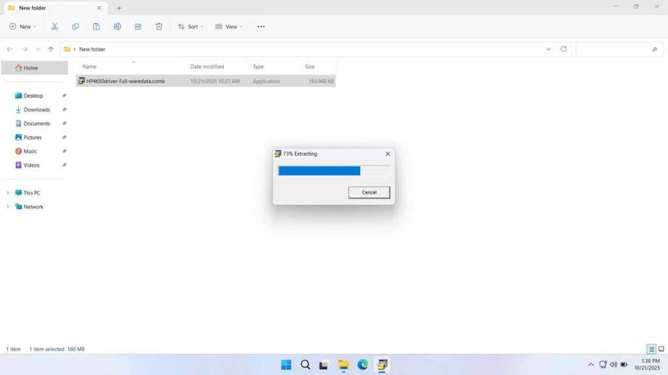Cancel the extraction process
Screen dimensions: 668x375
click(369, 192)
